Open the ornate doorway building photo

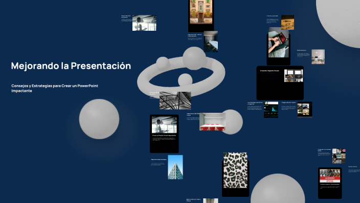[x=201, y=12]
